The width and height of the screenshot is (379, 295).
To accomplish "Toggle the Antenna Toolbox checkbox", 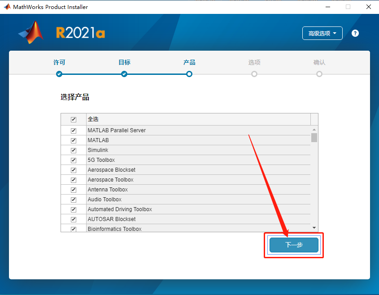I will tap(74, 190).
